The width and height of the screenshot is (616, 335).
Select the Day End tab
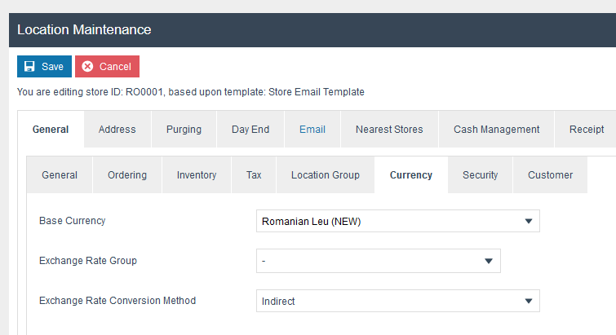(250, 130)
